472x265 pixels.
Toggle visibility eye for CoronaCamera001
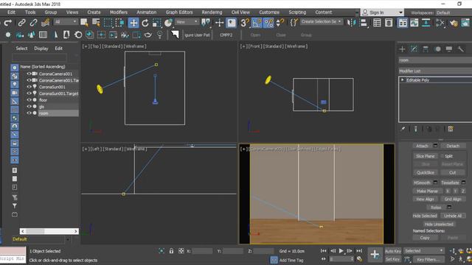(29, 74)
